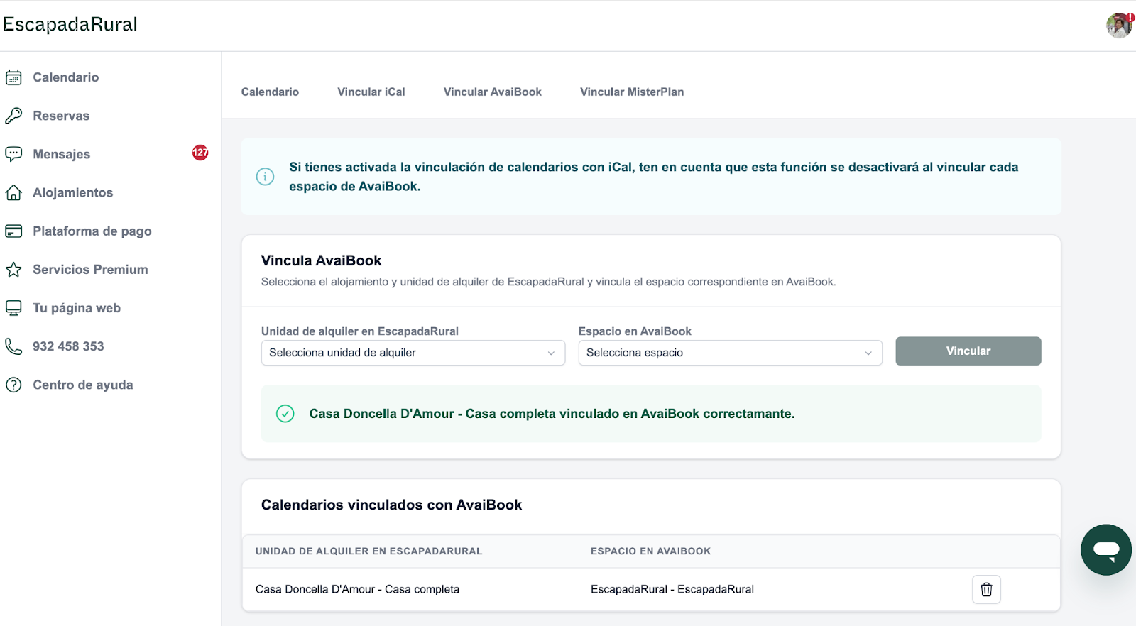
Task: Open Tu página web
Action: tap(77, 308)
